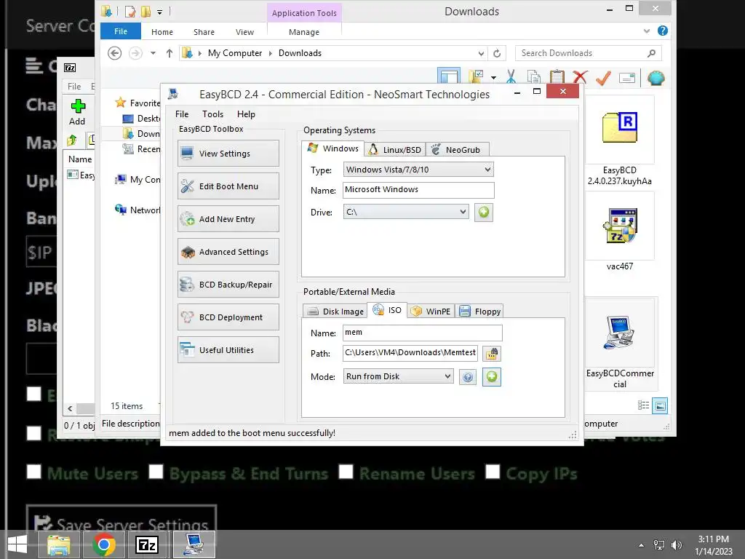Toggle the Bypass & End Turns checkbox
This screenshot has height=559, width=745.
(156, 472)
